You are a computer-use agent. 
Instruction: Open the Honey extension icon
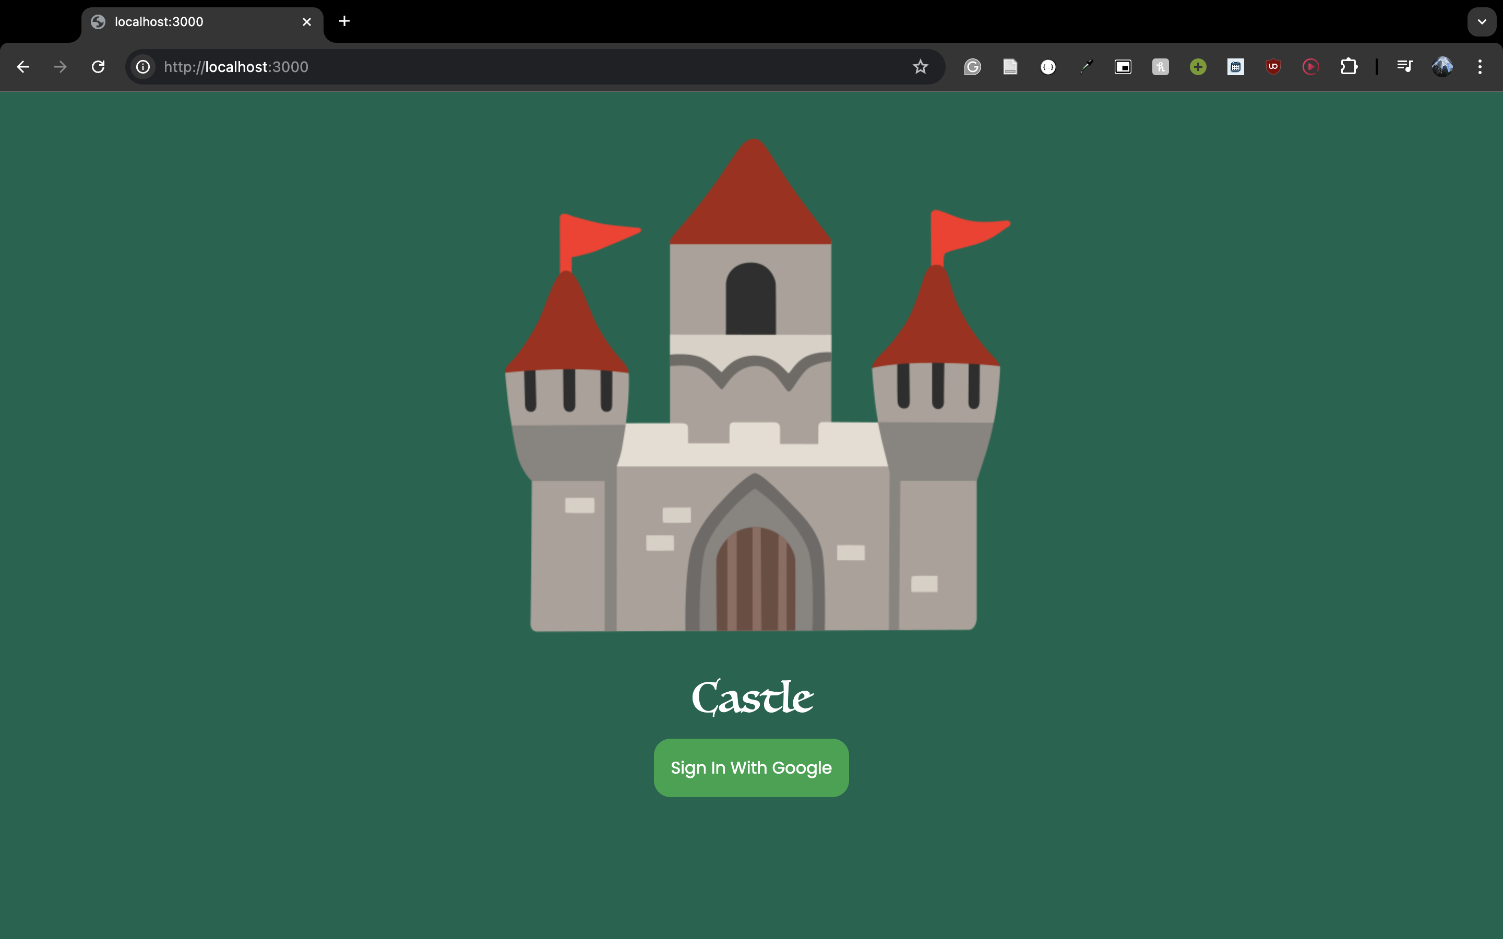(1160, 67)
